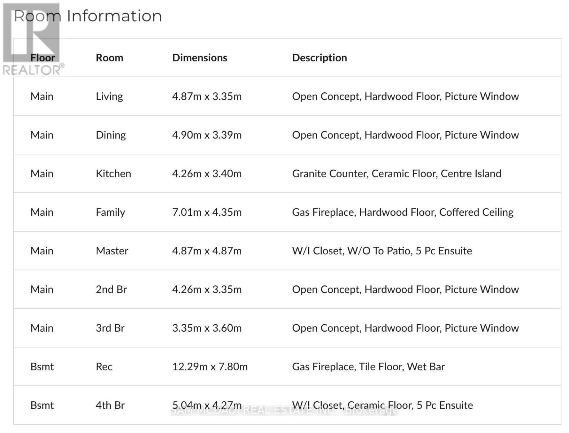Select the Master bedroom row
The height and width of the screenshot is (433, 569).
click(x=287, y=251)
